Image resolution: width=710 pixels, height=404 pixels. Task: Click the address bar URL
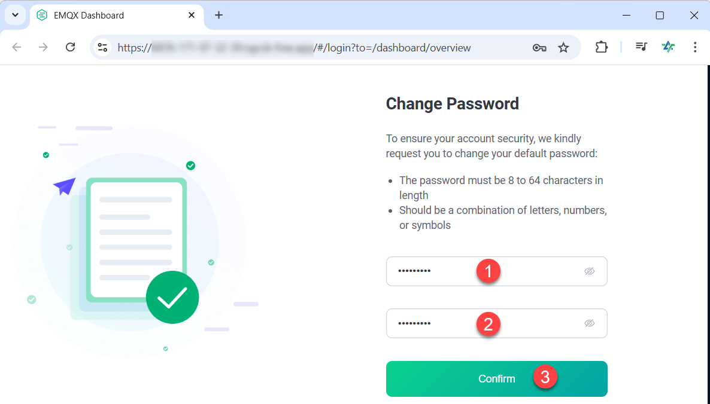pos(295,47)
